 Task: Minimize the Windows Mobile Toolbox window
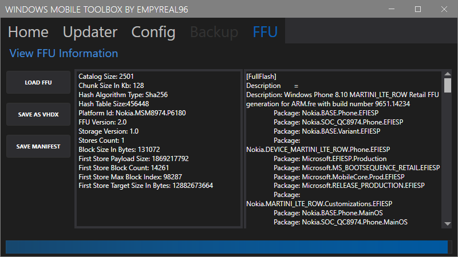[x=392, y=9]
